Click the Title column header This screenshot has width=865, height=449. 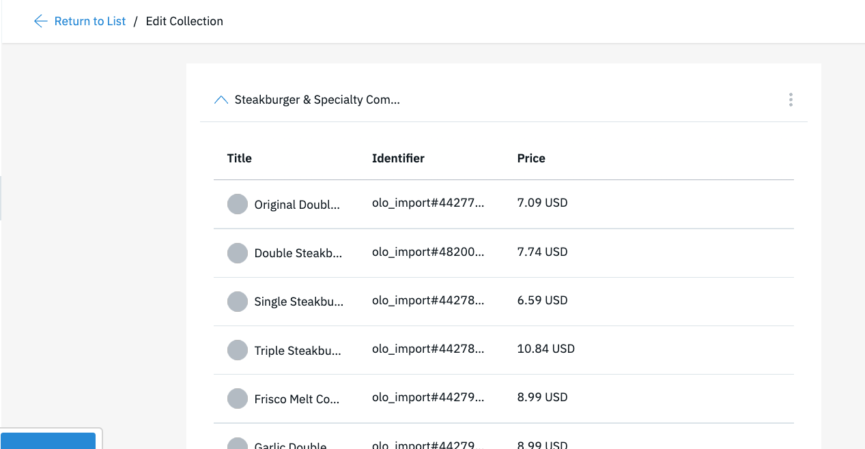tap(240, 158)
